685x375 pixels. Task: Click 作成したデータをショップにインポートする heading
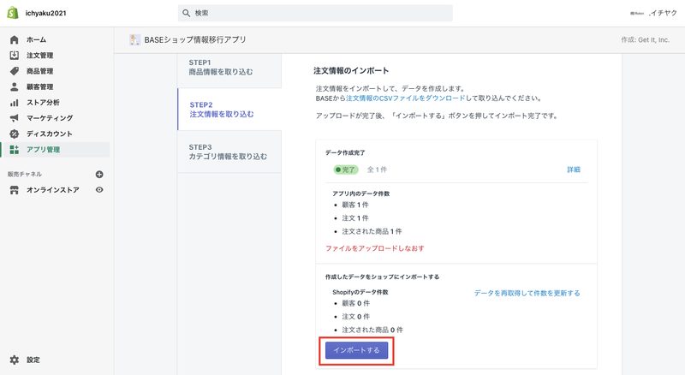tap(382, 277)
